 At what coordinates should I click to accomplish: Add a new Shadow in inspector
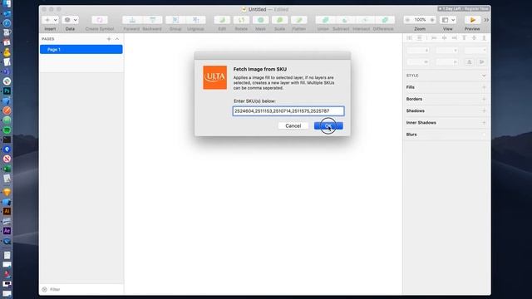click(484, 110)
